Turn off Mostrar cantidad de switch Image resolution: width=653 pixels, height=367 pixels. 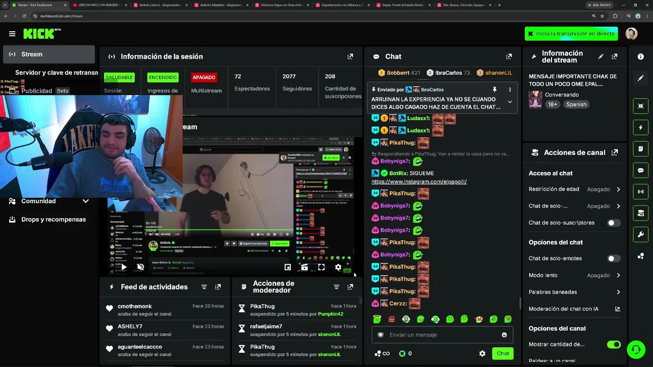click(614, 345)
